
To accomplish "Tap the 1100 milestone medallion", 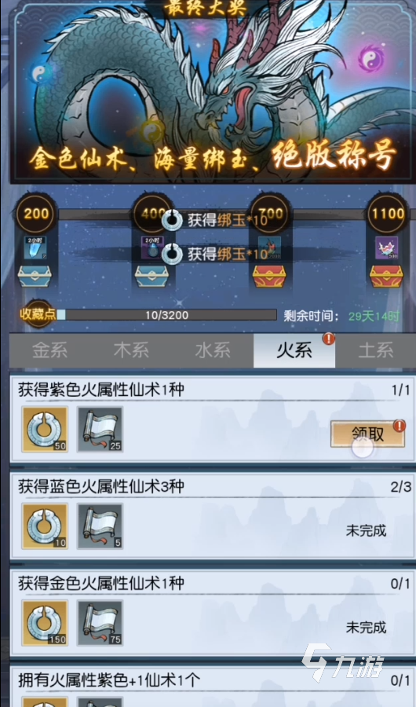I will coord(387,214).
